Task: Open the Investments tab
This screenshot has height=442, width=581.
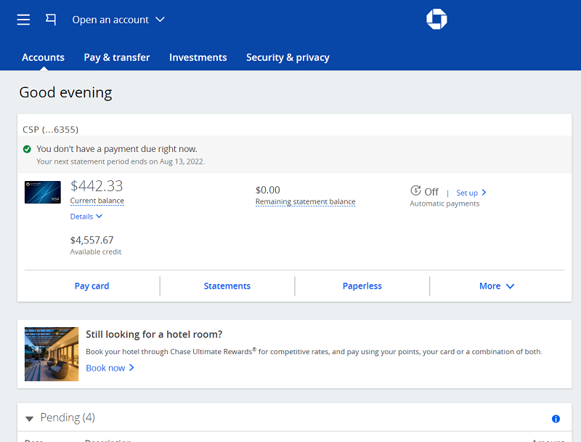Action: coord(198,57)
